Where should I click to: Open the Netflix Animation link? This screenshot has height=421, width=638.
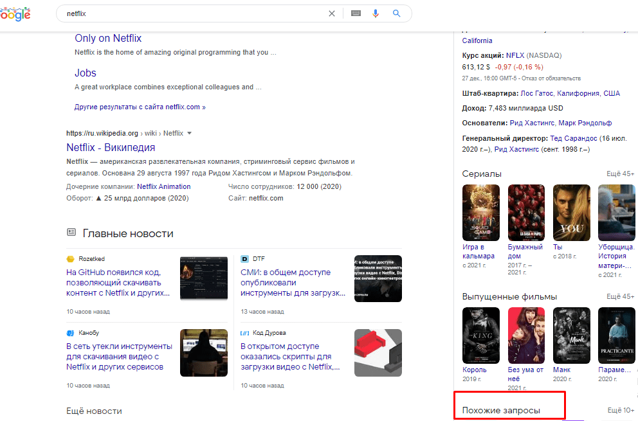[x=163, y=186]
